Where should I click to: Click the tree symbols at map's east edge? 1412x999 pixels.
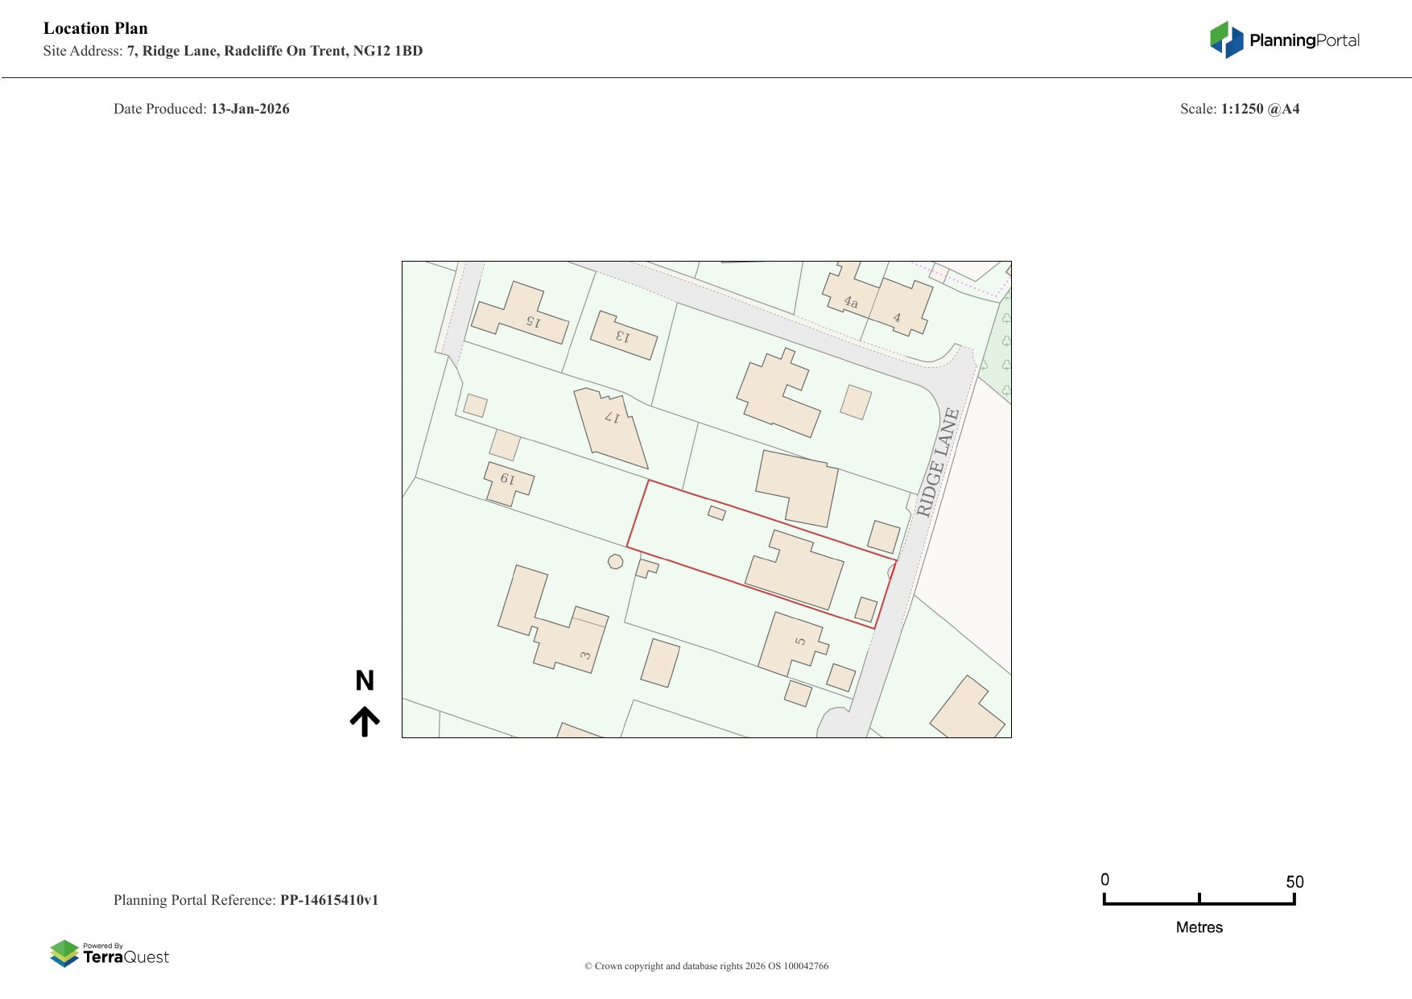[1005, 354]
